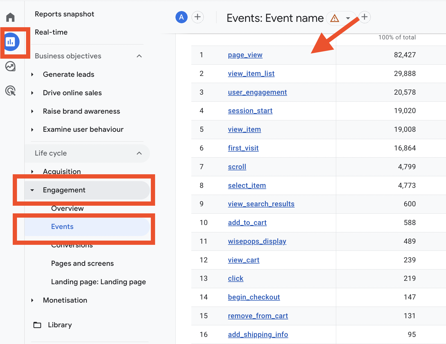This screenshot has width=446, height=344.
Task: Go to Real-time report
Action: [x=51, y=32]
